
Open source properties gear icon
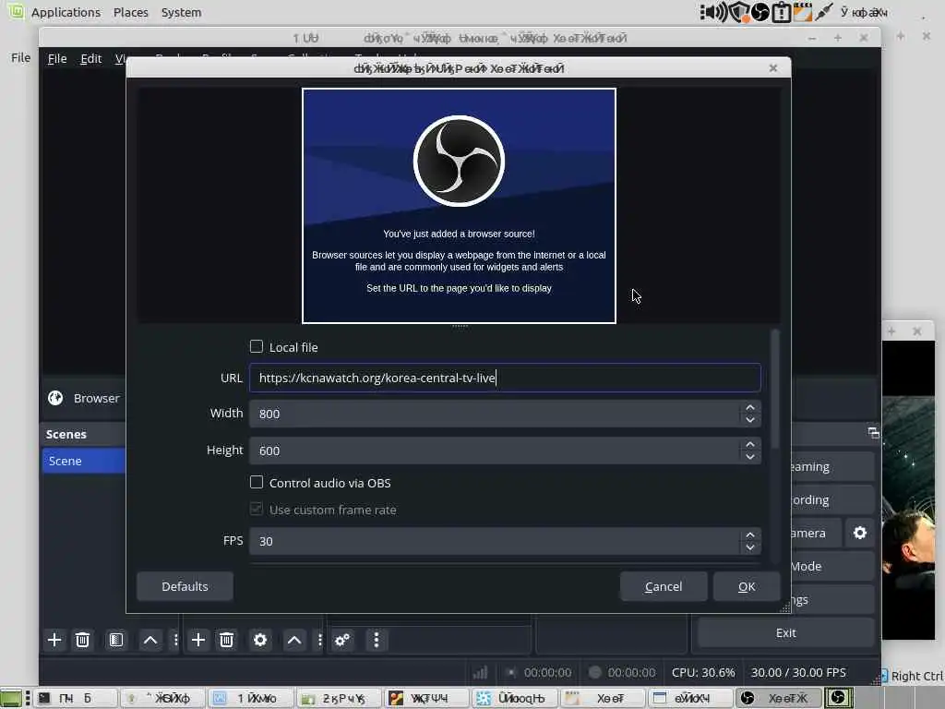click(259, 640)
